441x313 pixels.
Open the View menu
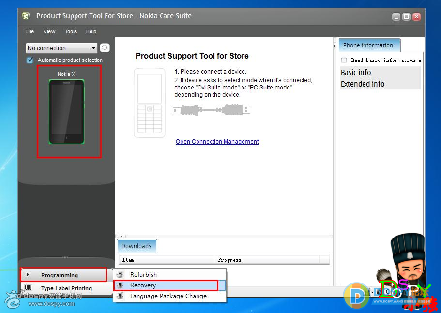click(49, 31)
